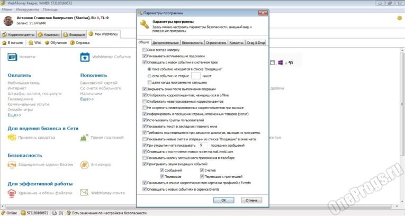The height and width of the screenshot is (216, 405).
Task: Open the Инструменты menu
Action: (28, 10)
